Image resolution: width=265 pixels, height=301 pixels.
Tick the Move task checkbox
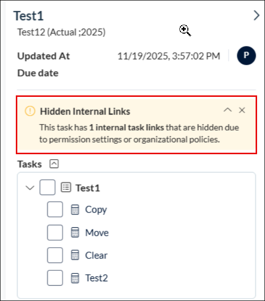55,232
